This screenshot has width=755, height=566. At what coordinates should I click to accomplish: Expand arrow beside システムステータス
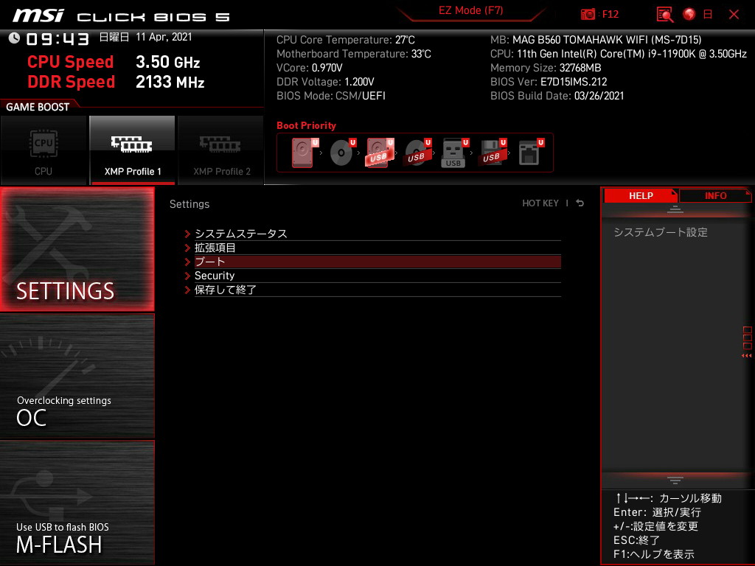click(187, 234)
